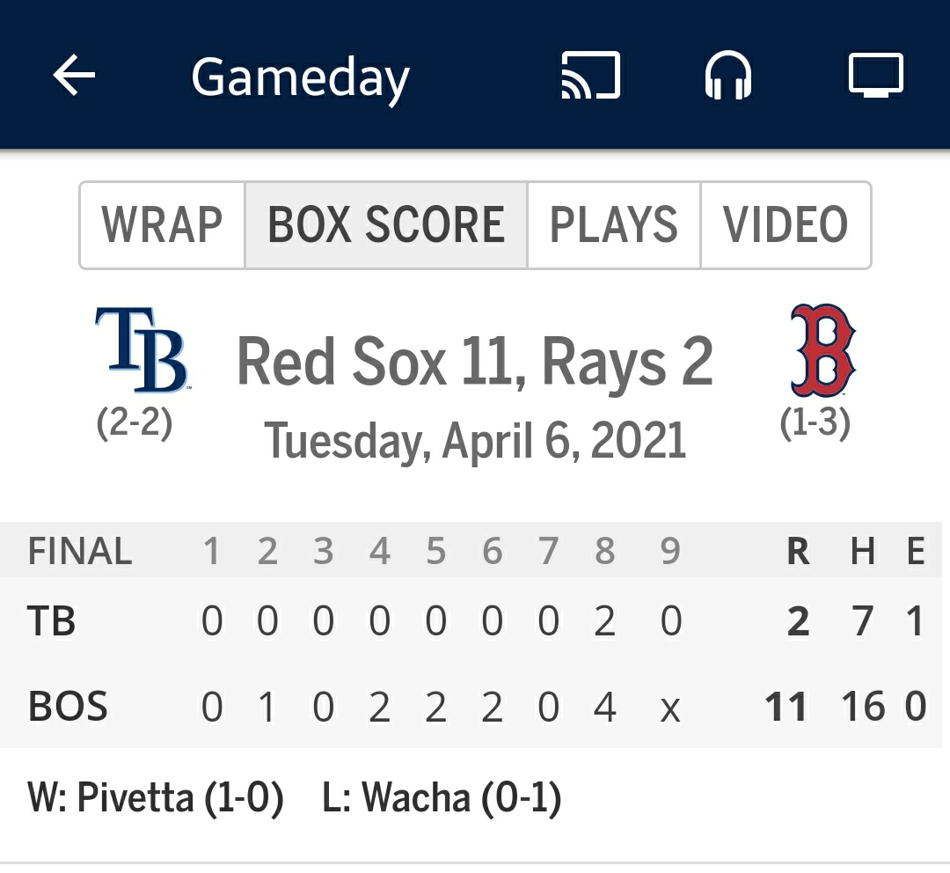Tap the Red Sox 11, Rays 2 headline

click(x=474, y=362)
